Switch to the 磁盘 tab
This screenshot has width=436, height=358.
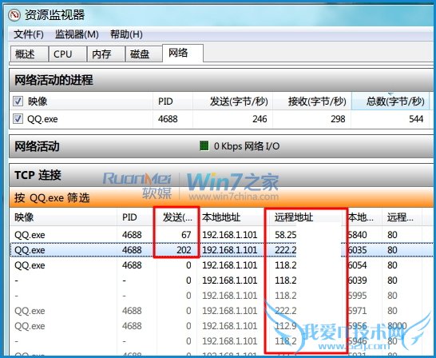(144, 54)
